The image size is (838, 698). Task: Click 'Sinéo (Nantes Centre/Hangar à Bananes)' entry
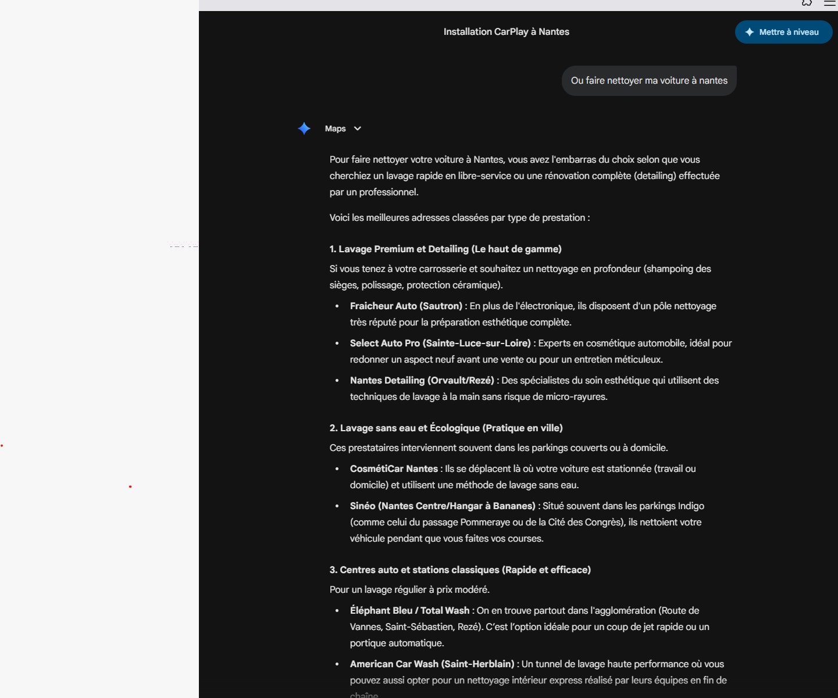(442, 506)
